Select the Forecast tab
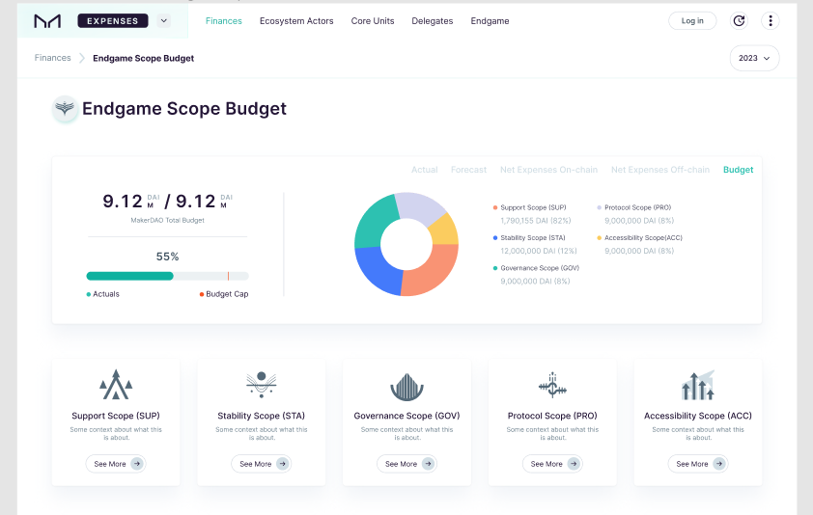This screenshot has width=813, height=515. pyautogui.click(x=468, y=170)
